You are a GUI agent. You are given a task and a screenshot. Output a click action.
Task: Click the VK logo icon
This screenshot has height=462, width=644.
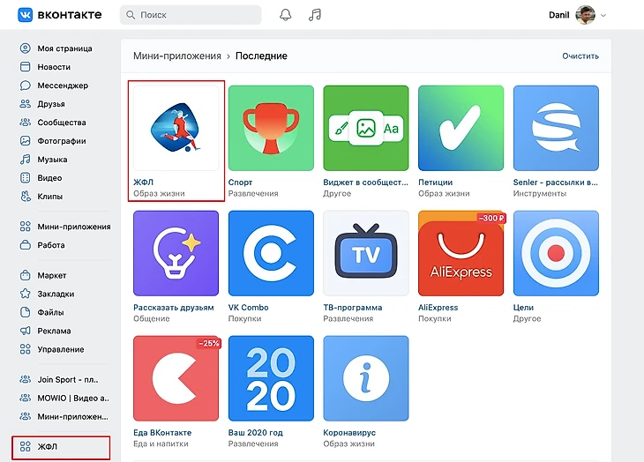tap(25, 15)
